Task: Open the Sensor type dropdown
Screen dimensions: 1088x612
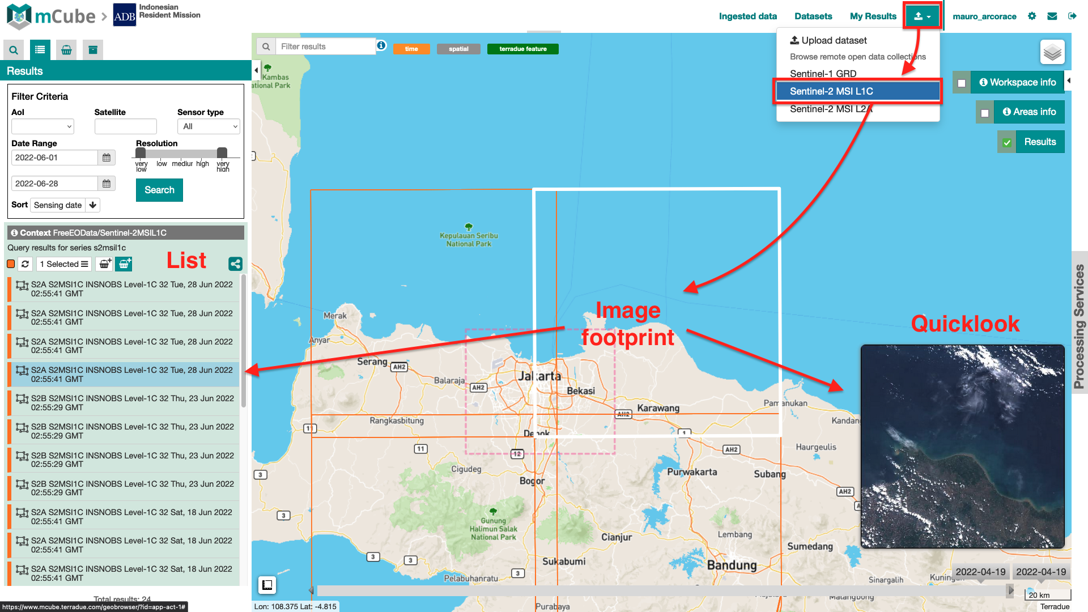Action: click(209, 126)
